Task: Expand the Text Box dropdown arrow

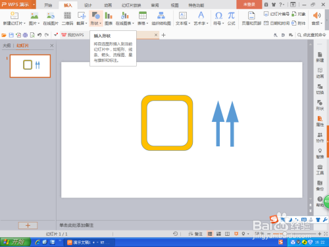Action: (190, 23)
